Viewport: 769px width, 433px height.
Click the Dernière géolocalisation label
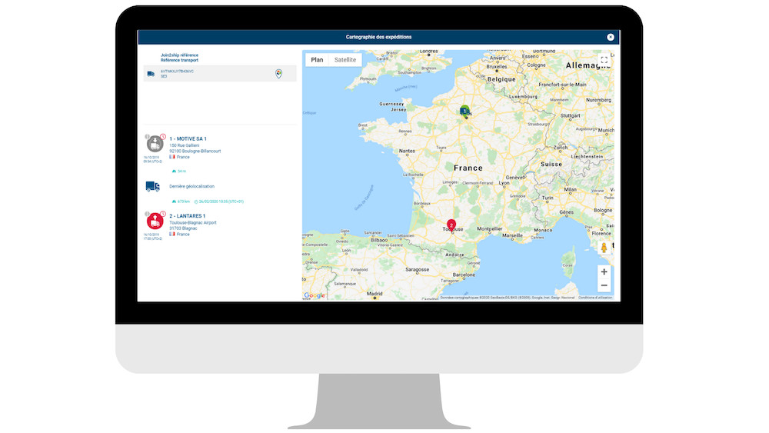coord(191,186)
